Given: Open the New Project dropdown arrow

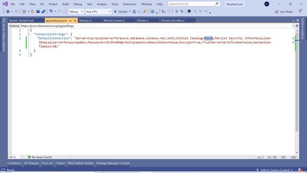Looking at the screenshot, I should click(28, 12).
